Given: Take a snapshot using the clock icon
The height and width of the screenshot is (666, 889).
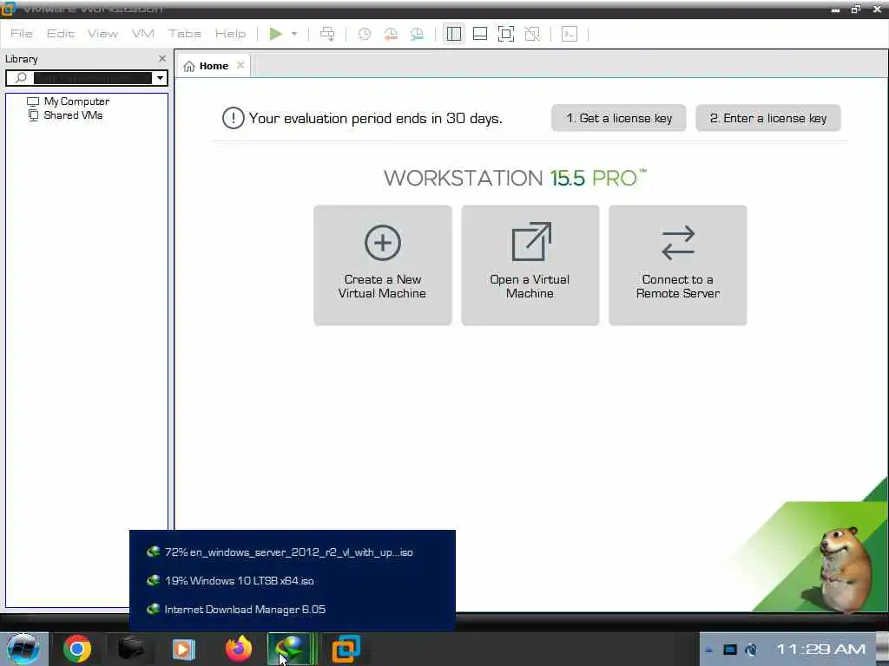Looking at the screenshot, I should [365, 34].
